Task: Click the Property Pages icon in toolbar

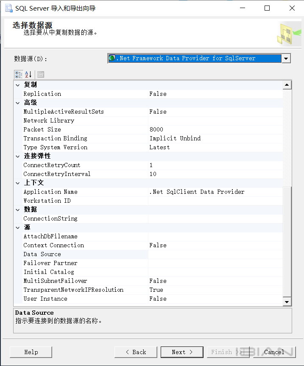Action: point(41,75)
